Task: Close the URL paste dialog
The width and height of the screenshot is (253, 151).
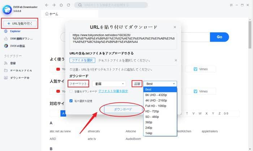Action: point(175,27)
